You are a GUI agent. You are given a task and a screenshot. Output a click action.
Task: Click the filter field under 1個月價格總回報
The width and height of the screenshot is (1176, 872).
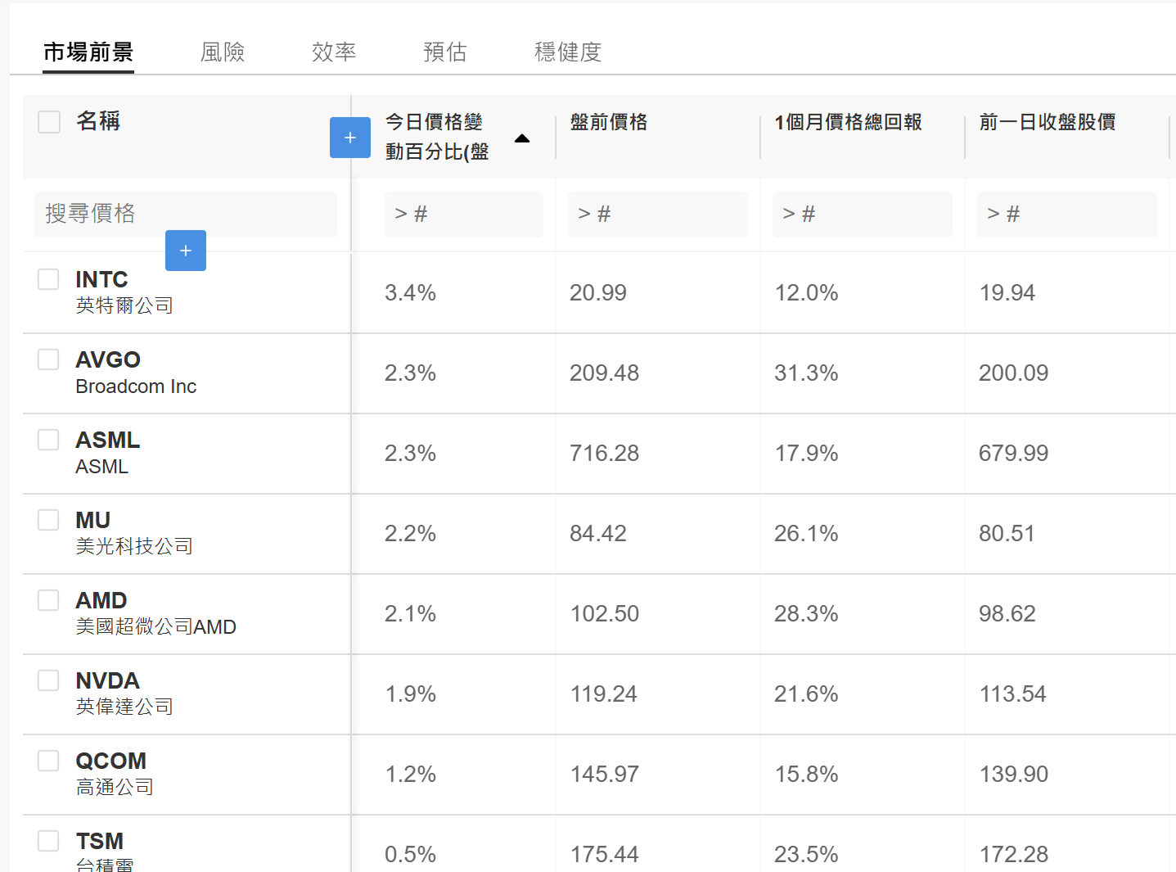pyautogui.click(x=863, y=215)
